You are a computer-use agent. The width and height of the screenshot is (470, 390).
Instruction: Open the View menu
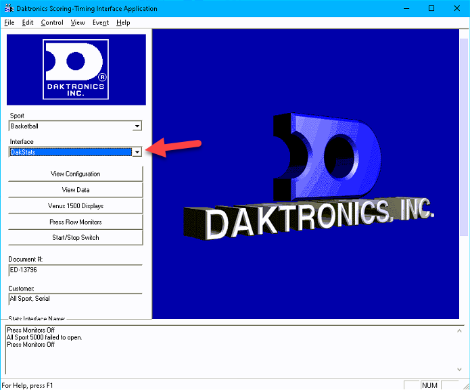tap(78, 22)
